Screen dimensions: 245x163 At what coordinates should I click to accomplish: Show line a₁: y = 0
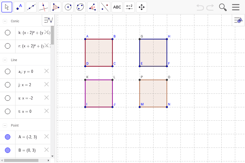[8, 71]
